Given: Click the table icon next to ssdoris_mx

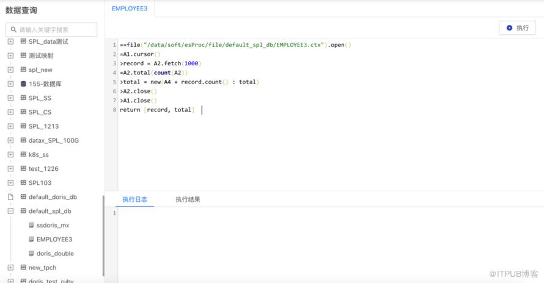Looking at the screenshot, I should 31,225.
